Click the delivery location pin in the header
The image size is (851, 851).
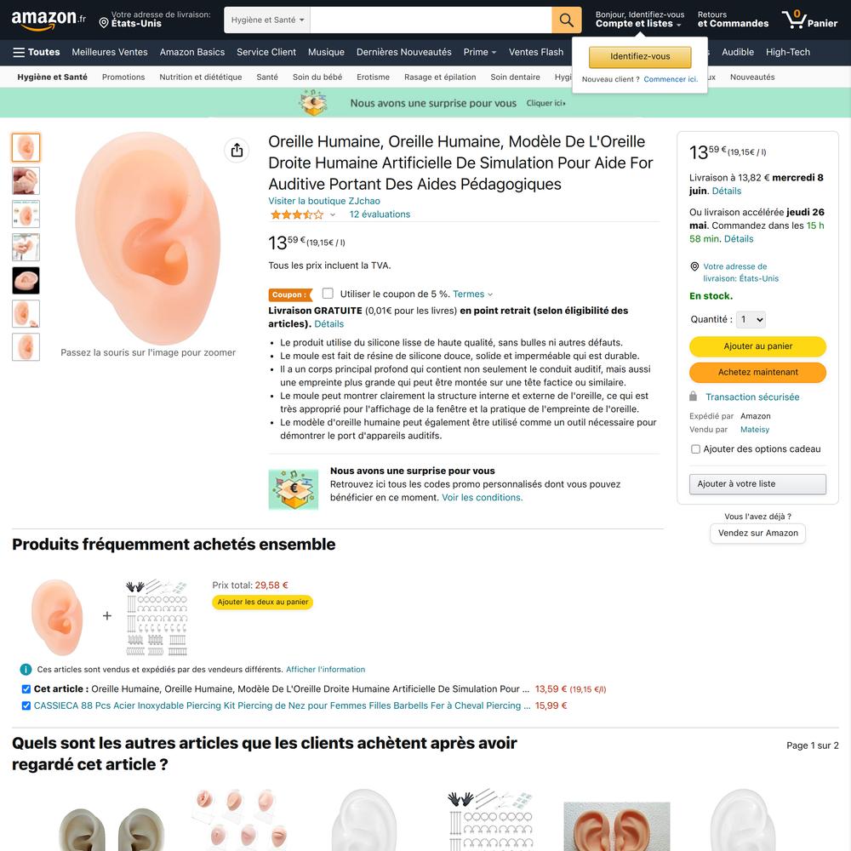point(104,23)
